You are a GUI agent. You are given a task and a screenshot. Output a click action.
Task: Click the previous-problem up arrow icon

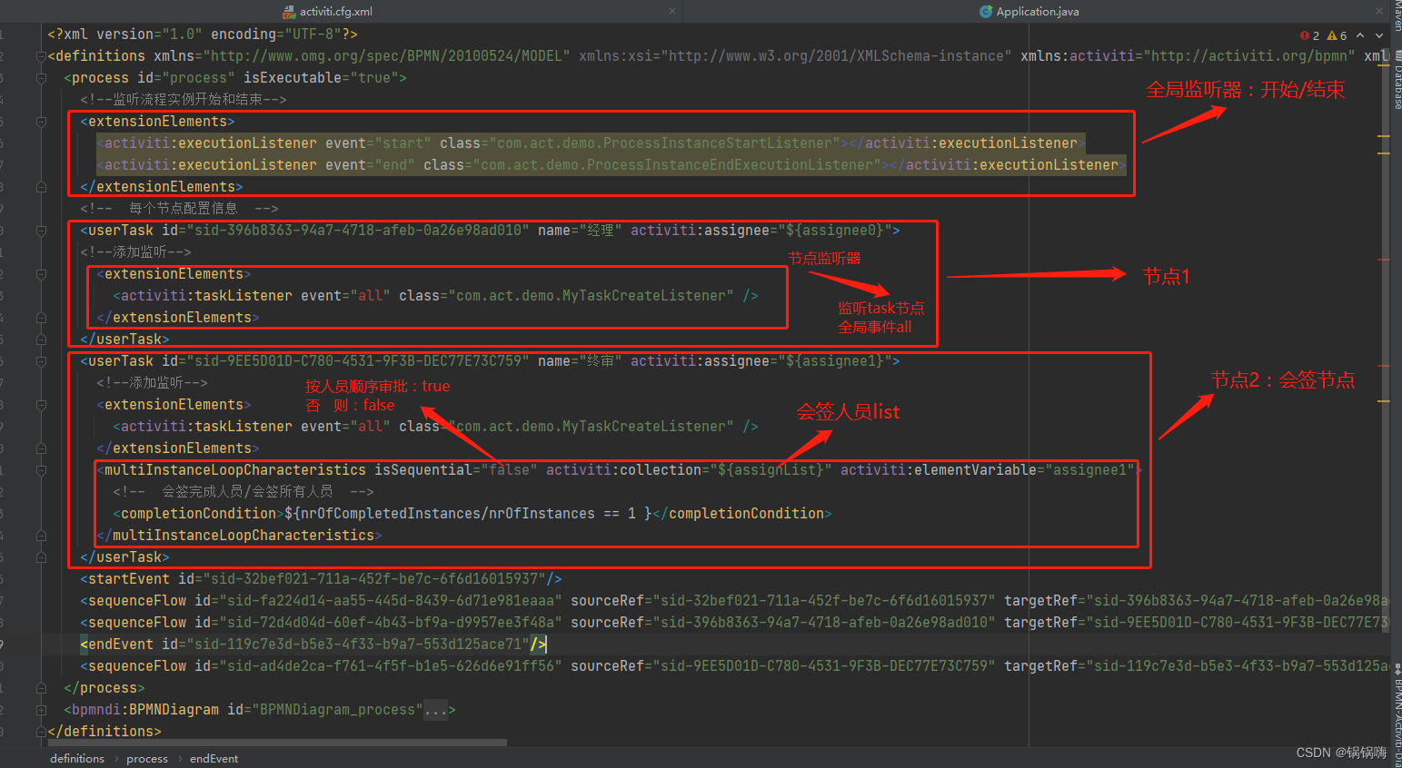(x=1360, y=34)
